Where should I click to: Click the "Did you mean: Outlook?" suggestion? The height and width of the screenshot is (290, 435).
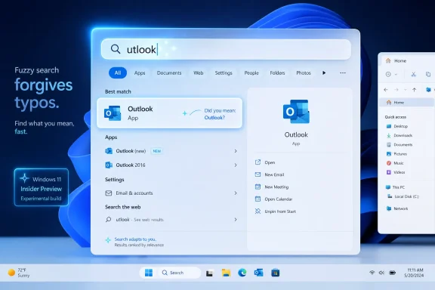tap(220, 114)
